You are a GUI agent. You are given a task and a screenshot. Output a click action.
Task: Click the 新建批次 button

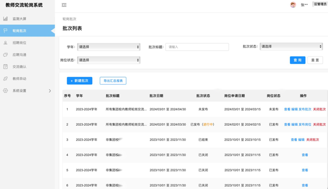point(79,80)
